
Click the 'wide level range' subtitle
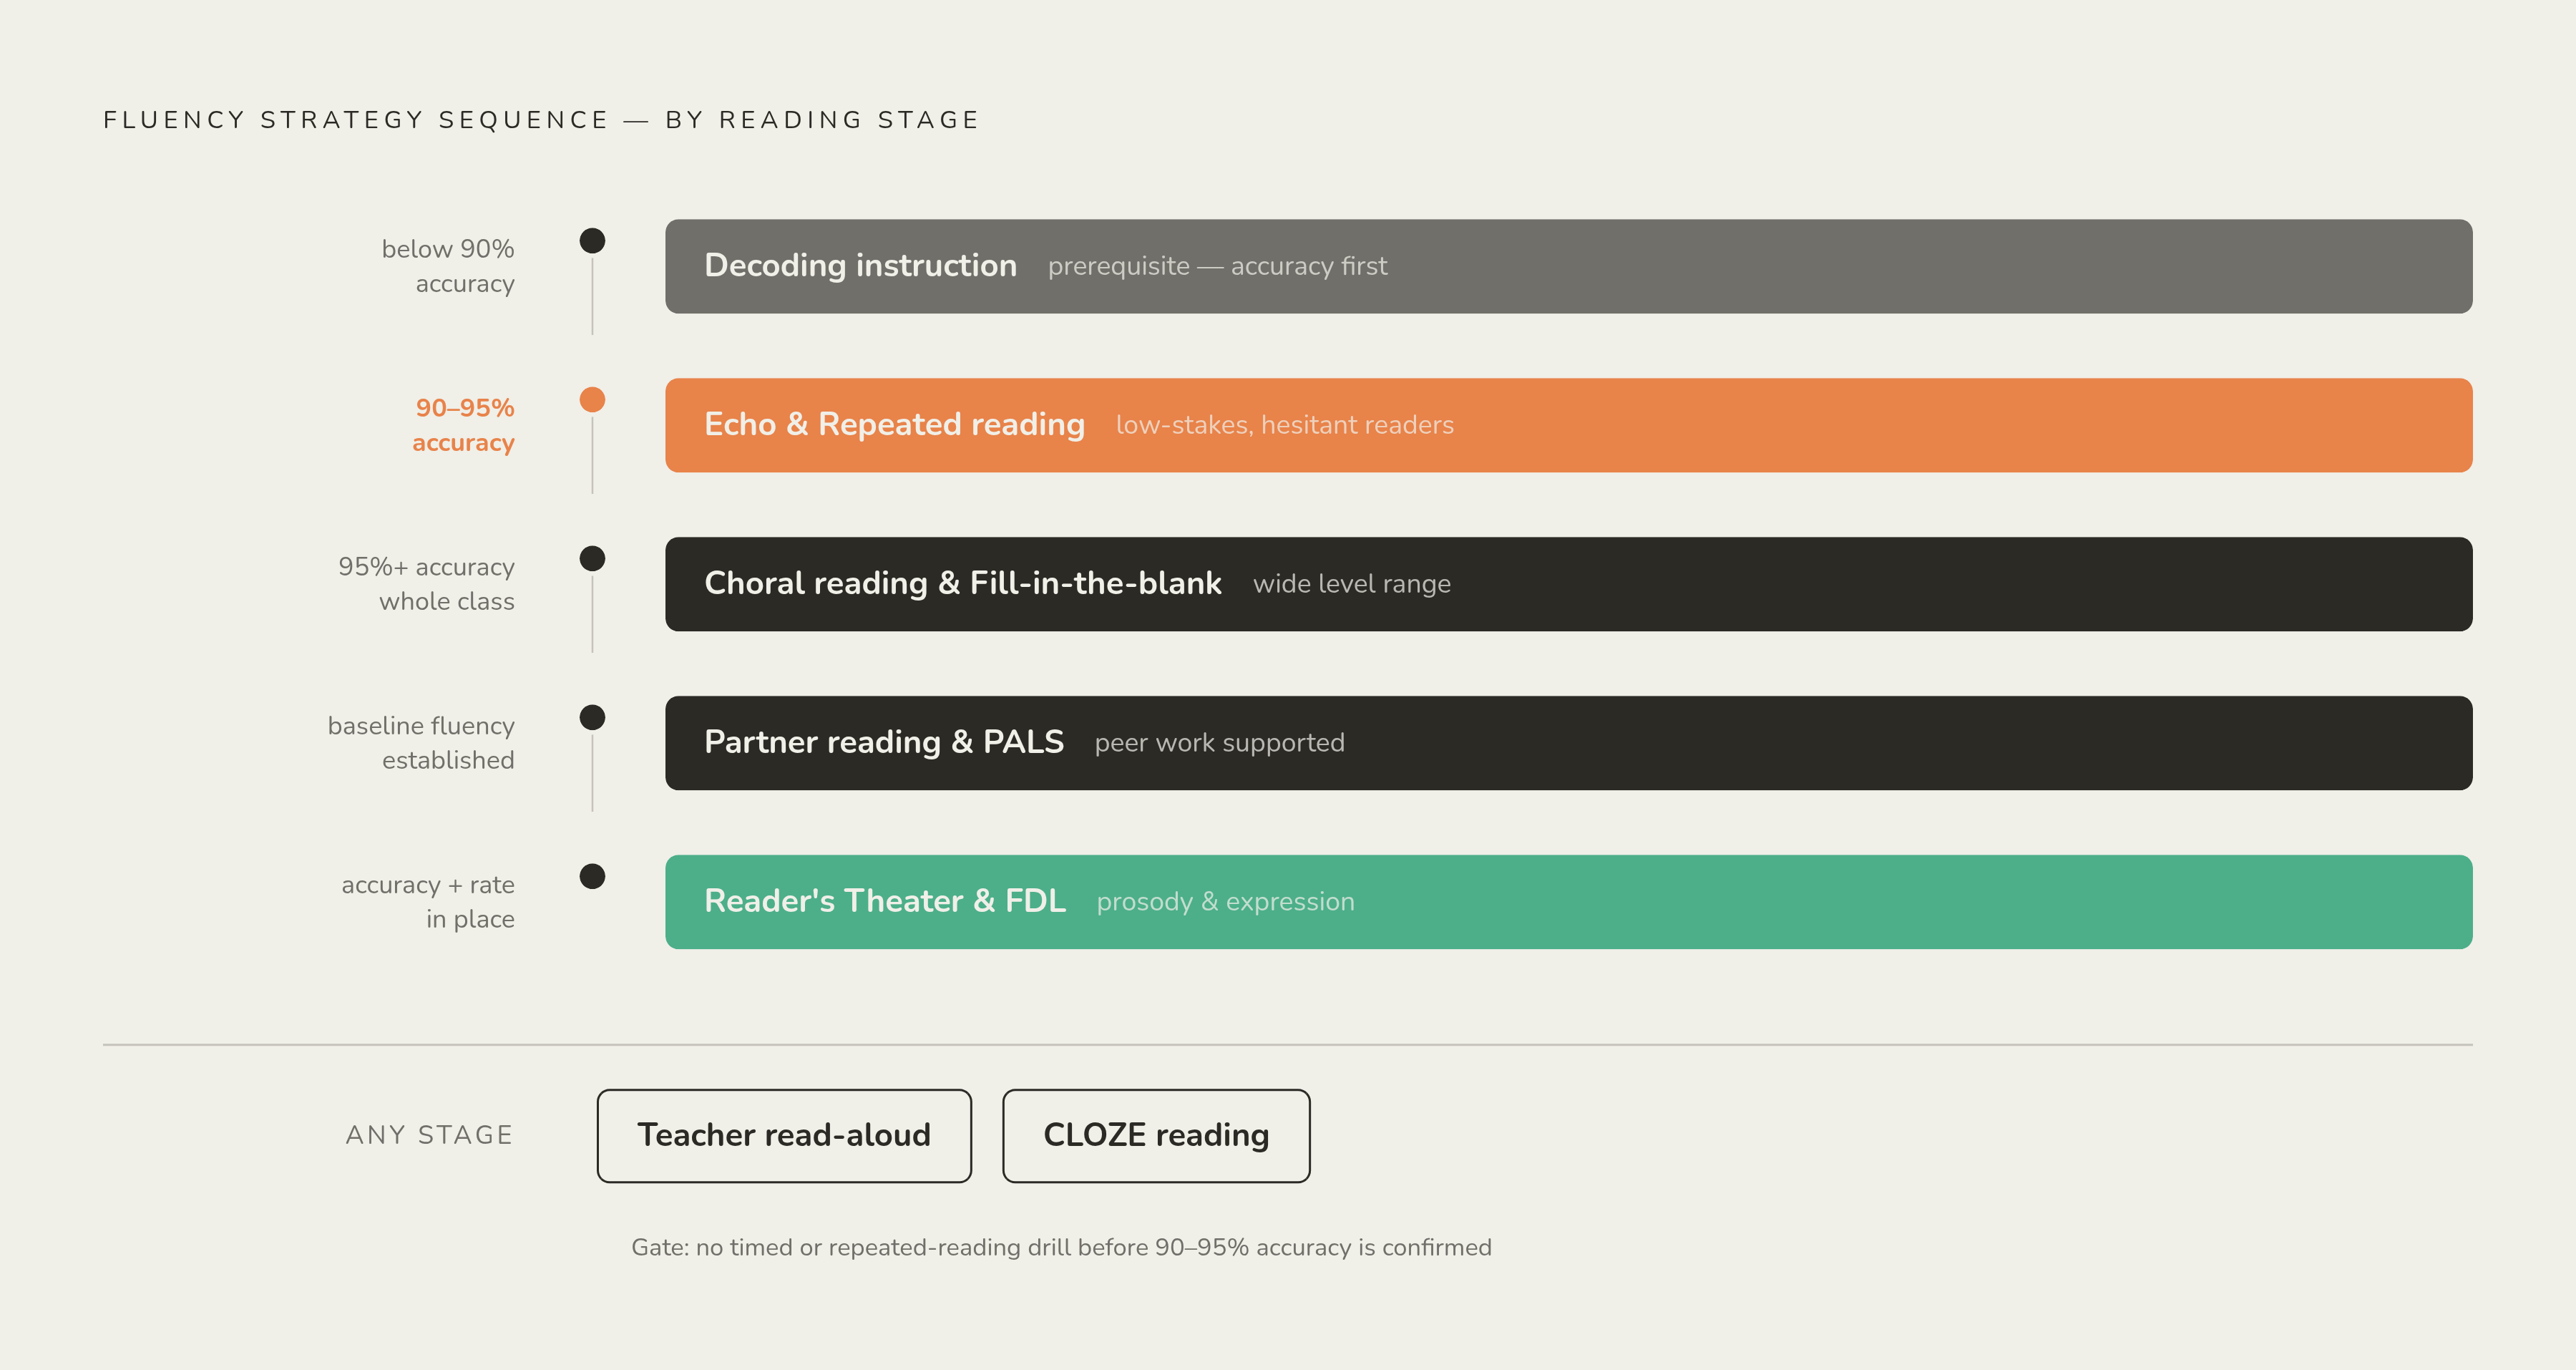1351,584
